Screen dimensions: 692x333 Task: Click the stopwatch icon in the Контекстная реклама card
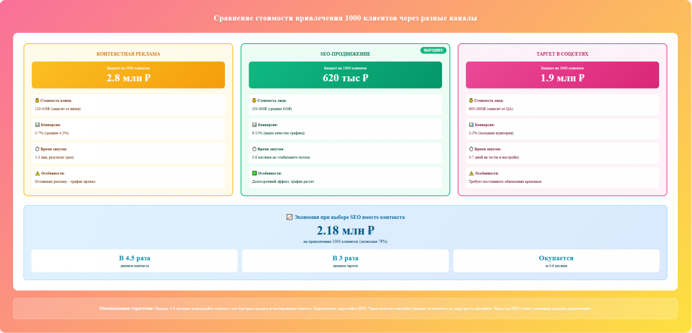click(x=37, y=149)
